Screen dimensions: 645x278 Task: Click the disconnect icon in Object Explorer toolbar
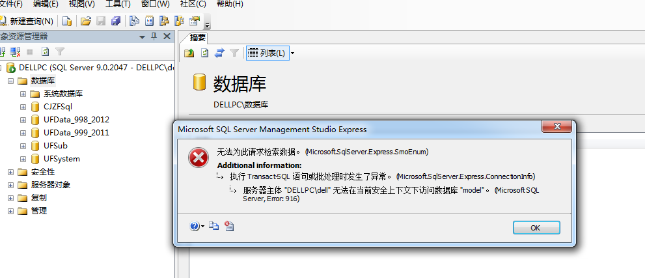click(16, 52)
